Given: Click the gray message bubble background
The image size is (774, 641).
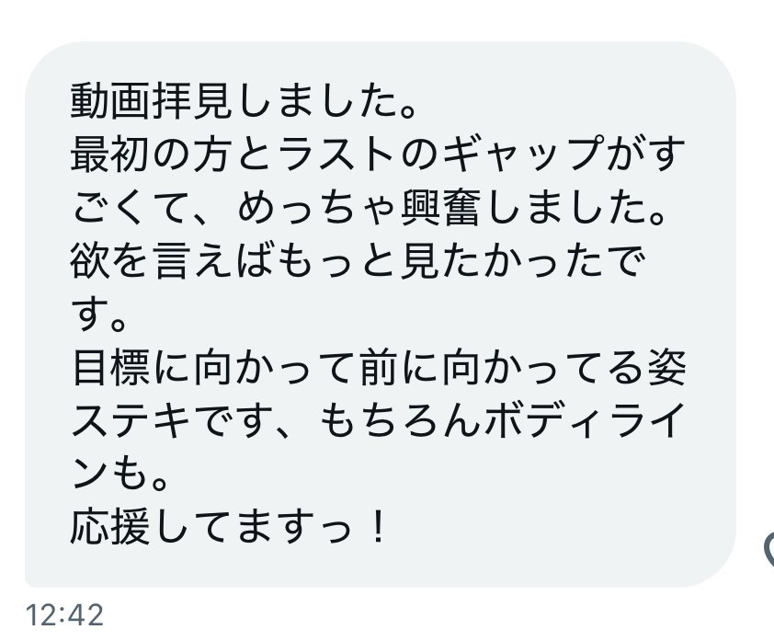Looking at the screenshot, I should point(380,315).
